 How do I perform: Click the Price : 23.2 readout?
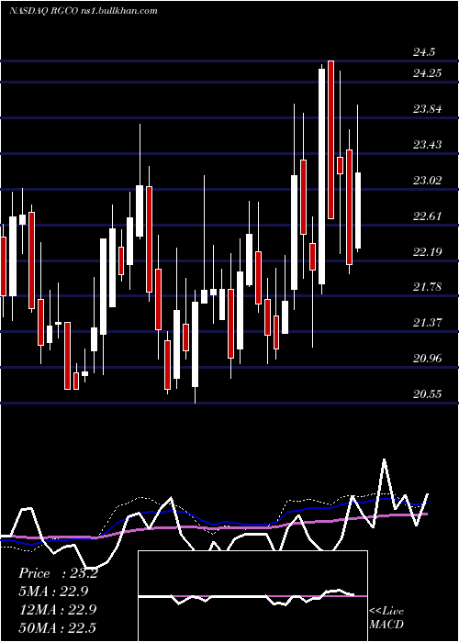(x=58, y=573)
